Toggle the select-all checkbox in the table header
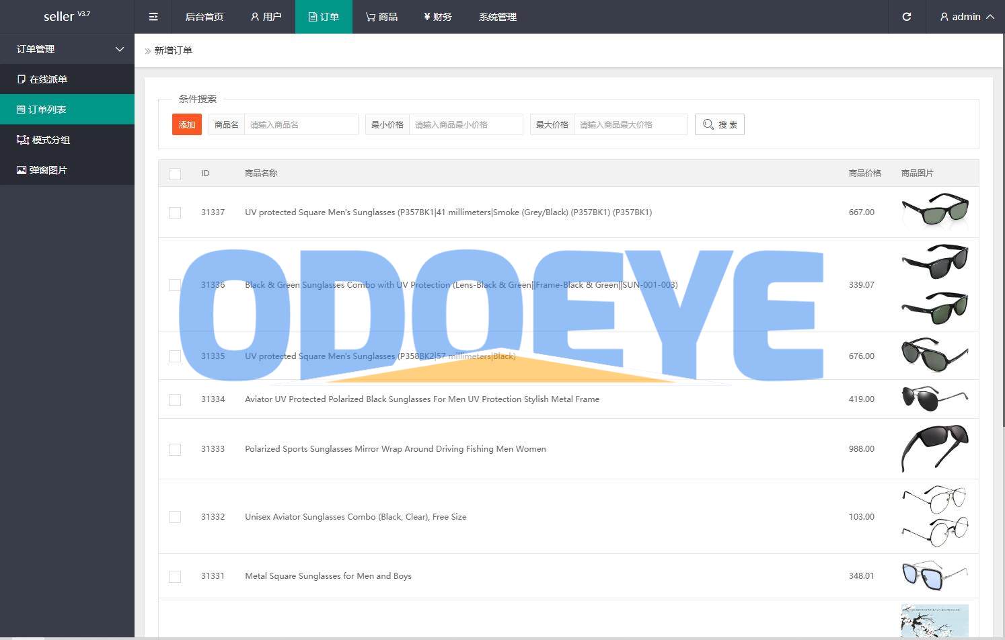1005x640 pixels. point(175,174)
